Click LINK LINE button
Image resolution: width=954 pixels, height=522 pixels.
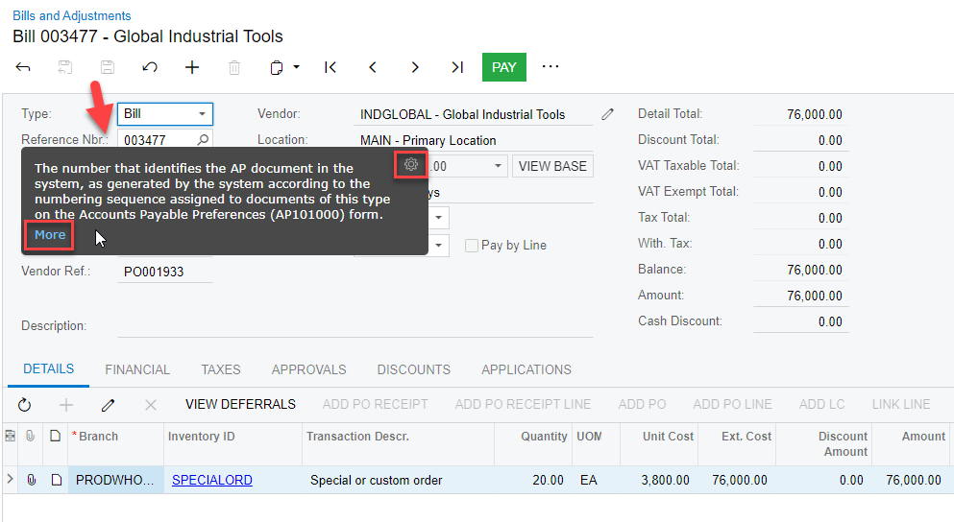click(901, 404)
